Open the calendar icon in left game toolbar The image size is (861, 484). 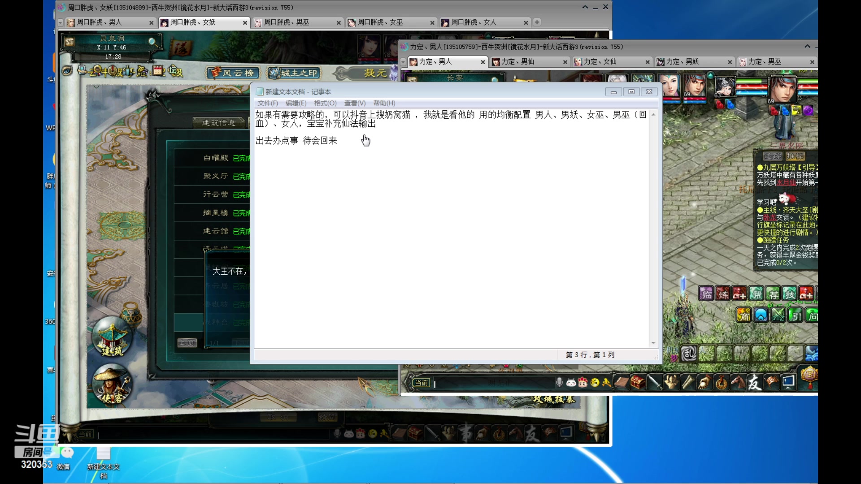[157, 70]
